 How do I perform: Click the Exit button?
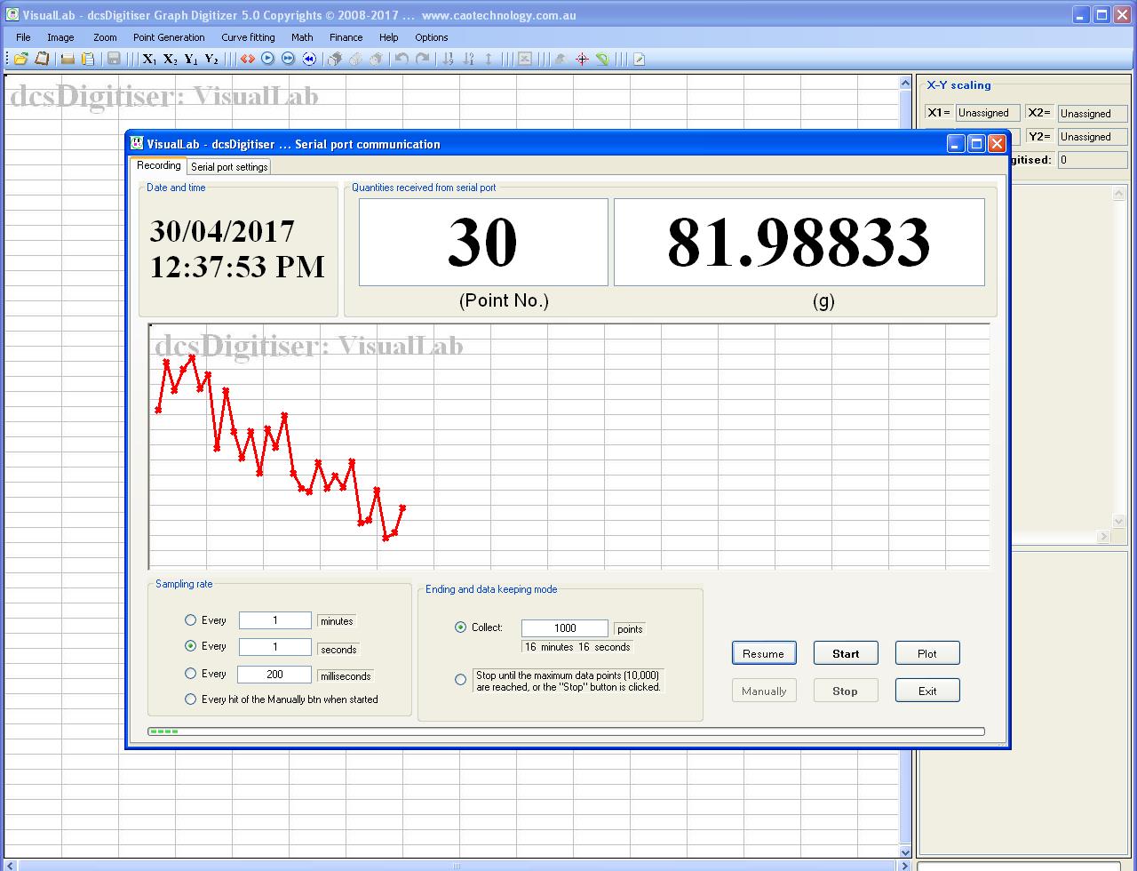926,691
